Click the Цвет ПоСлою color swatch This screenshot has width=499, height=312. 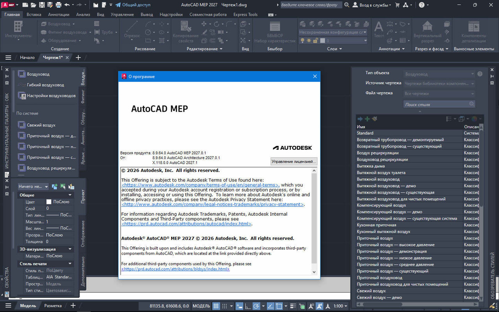tap(49, 202)
